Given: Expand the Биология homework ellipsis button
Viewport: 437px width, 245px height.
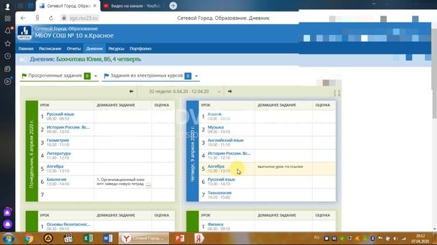Looking at the screenshot, I should (148, 185).
